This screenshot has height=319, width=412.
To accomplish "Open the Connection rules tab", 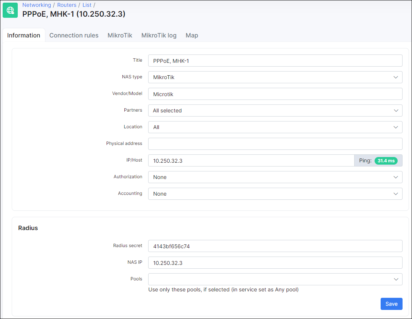I will tap(74, 35).
